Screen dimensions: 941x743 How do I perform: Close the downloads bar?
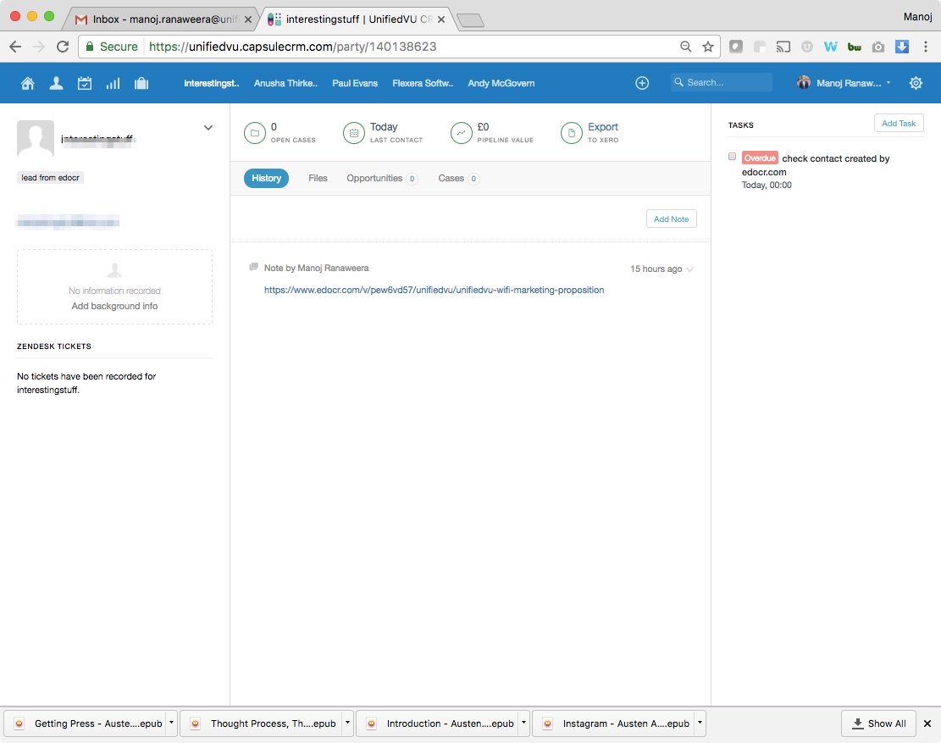coord(927,724)
